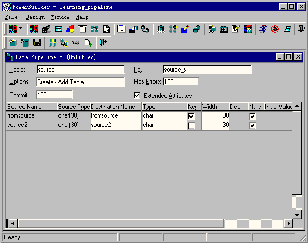Click the Max Errors input field
Screen dimensions: 308x243
(x=181, y=82)
